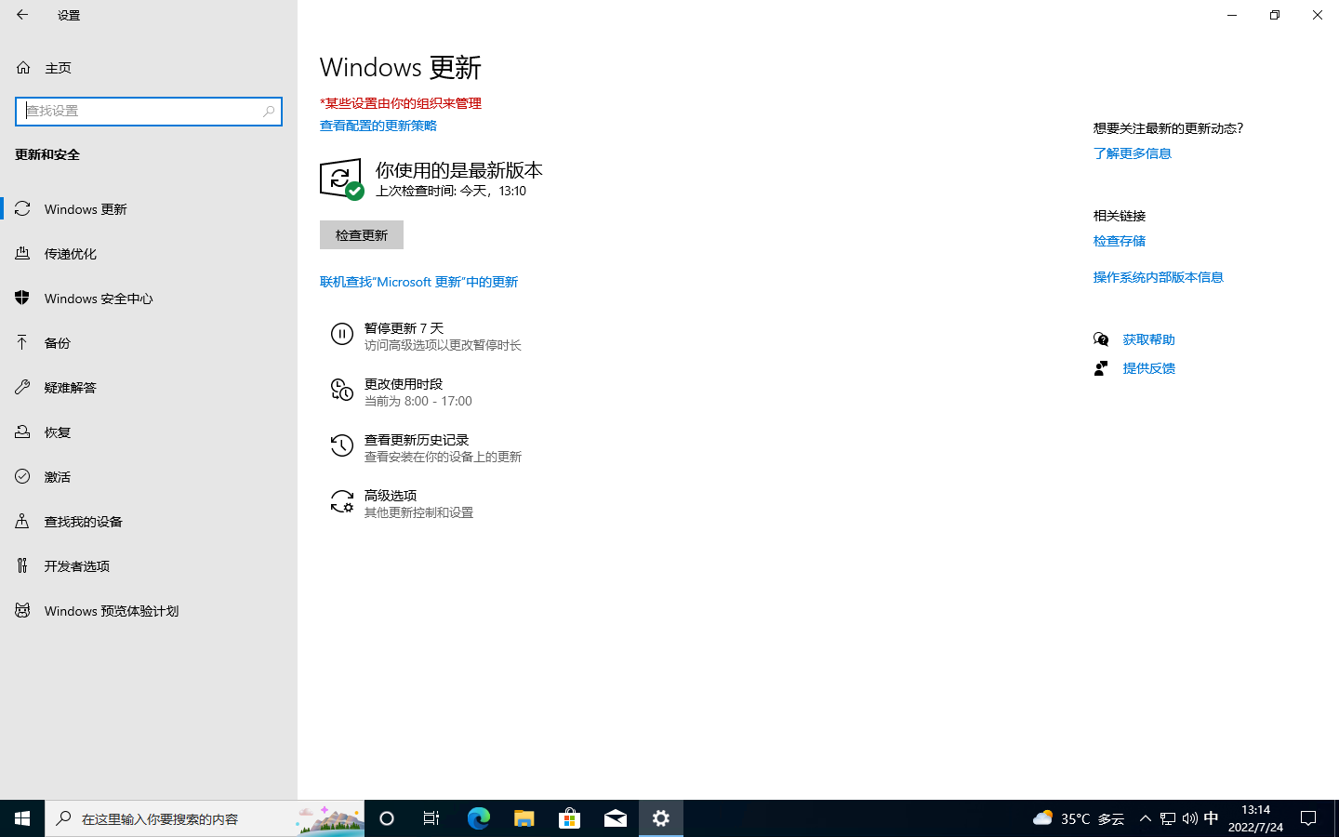Open the Windows 安全中心 shield icon

tap(23, 298)
